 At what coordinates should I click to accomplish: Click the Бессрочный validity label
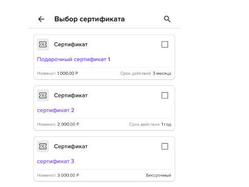click(159, 175)
